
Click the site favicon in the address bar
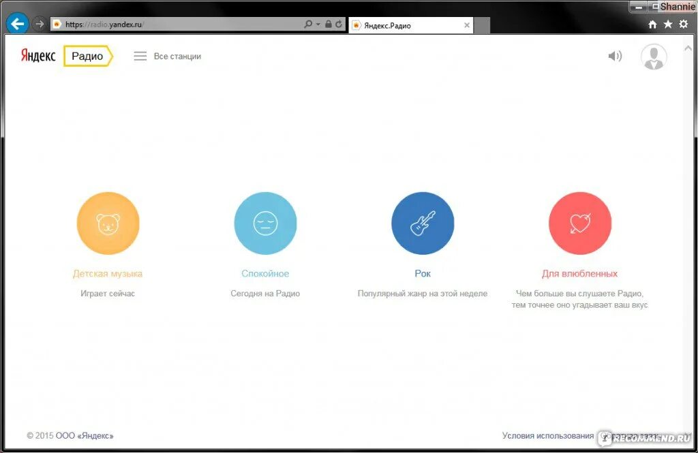point(57,24)
